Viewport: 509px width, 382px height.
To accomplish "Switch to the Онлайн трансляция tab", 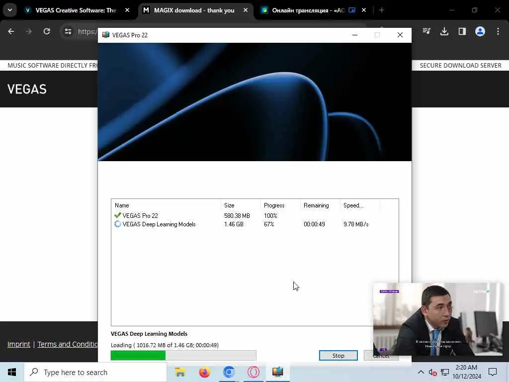I will [308, 10].
